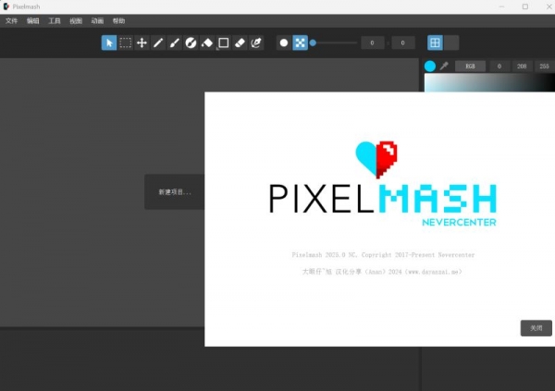Pick a shade in the color gradient
The height and width of the screenshot is (391, 555).
click(489, 83)
